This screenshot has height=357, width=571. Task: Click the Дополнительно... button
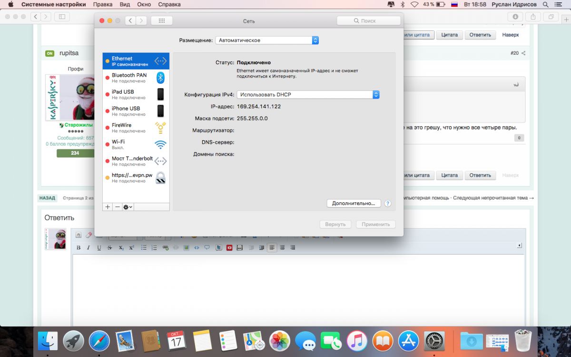point(354,203)
